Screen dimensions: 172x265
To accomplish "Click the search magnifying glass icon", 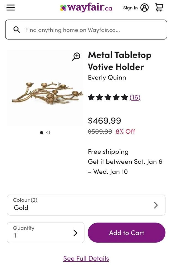I will point(17,30).
